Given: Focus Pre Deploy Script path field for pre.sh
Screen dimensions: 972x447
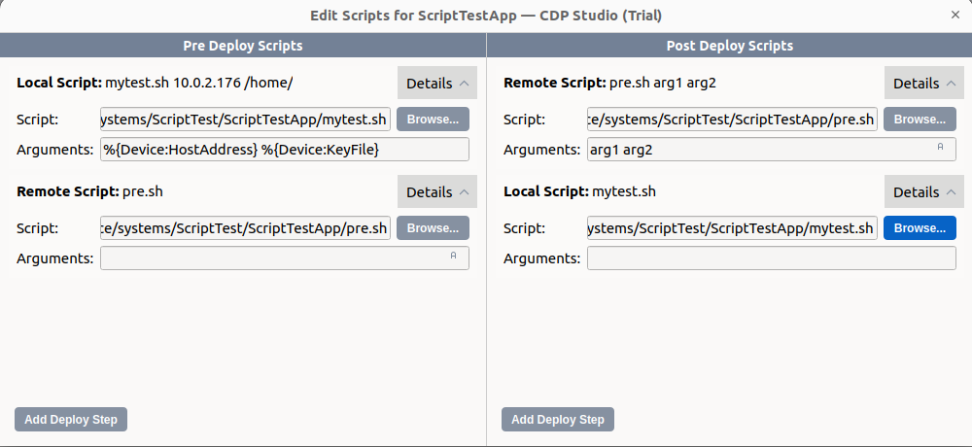Looking at the screenshot, I should point(246,228).
